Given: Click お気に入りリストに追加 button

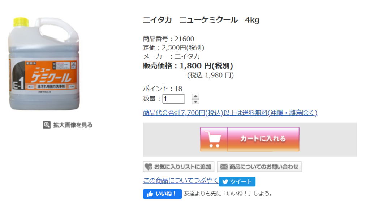Looking at the screenshot, I should tap(178, 167).
